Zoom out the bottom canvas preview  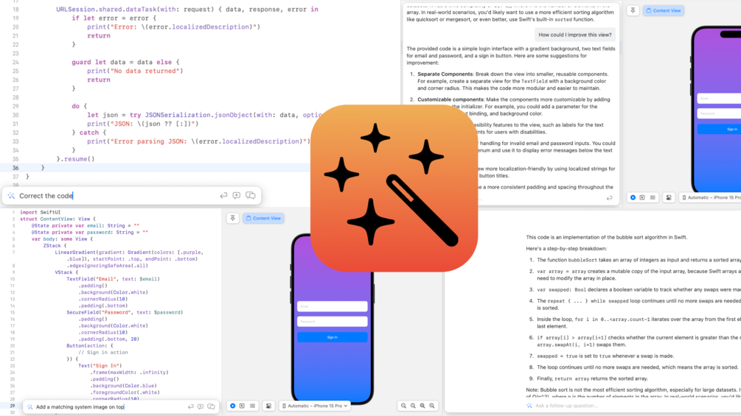(403, 406)
